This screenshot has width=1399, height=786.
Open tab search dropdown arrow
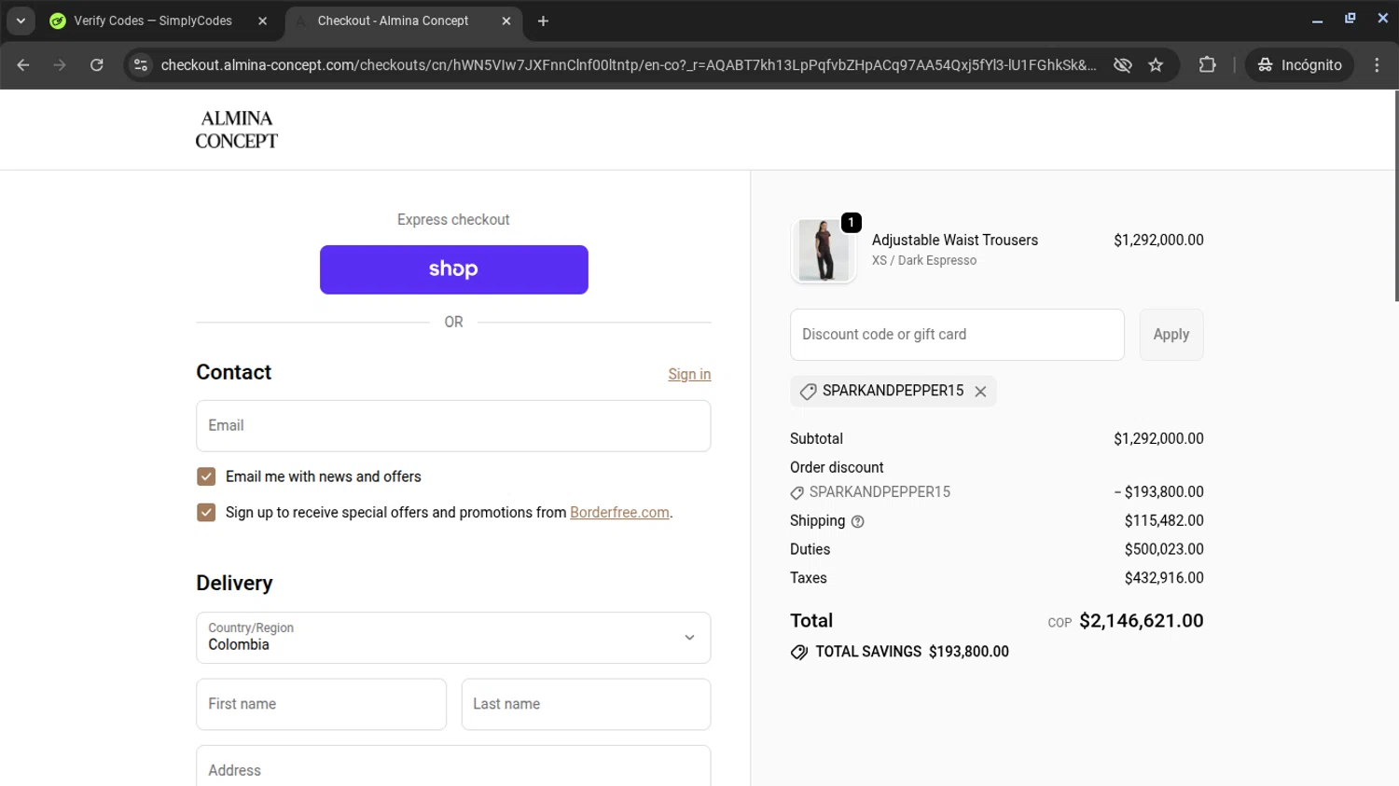click(x=21, y=21)
